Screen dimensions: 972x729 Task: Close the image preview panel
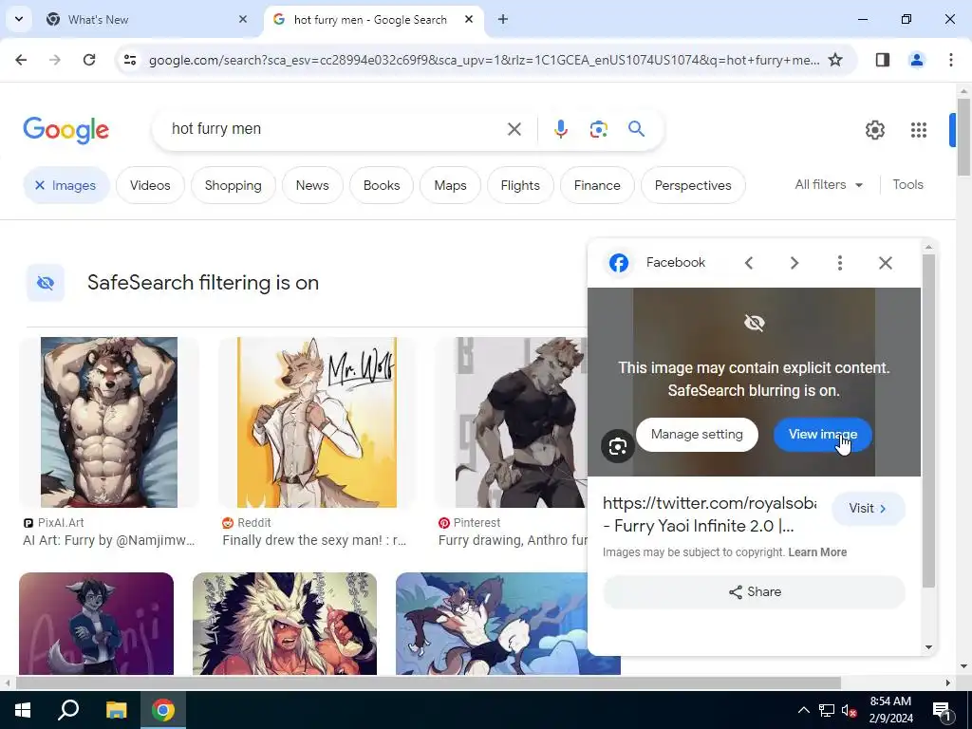click(x=886, y=263)
